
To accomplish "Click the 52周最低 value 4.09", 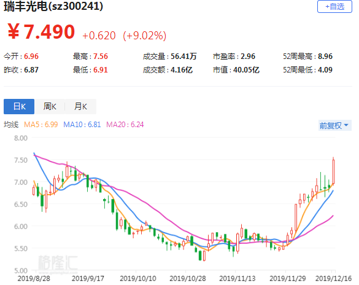I will (x=325, y=70).
